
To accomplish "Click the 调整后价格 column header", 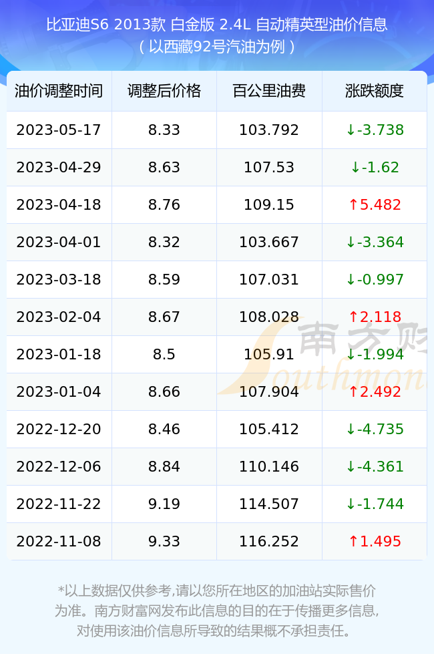I will pyautogui.click(x=164, y=91).
